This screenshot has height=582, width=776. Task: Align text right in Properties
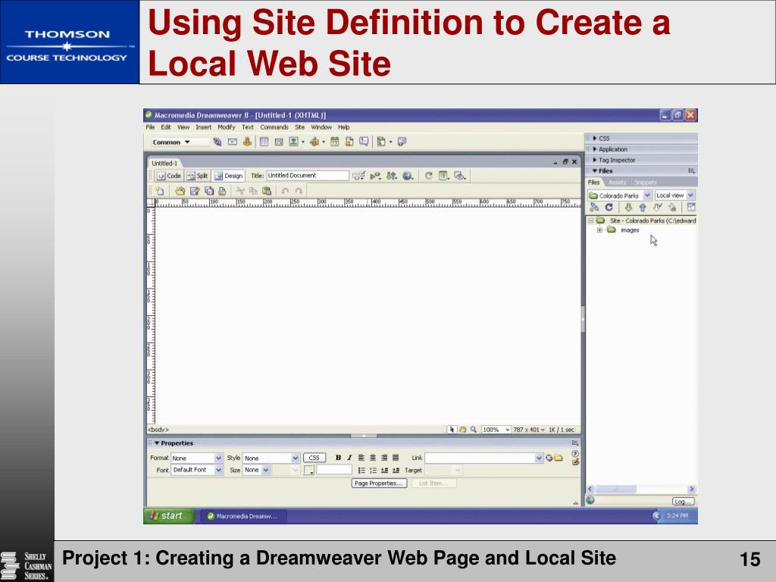click(384, 458)
